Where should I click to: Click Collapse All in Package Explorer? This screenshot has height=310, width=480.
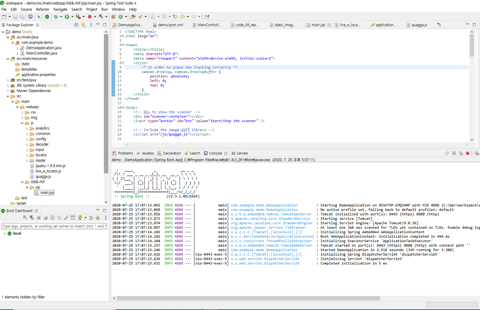point(76,25)
